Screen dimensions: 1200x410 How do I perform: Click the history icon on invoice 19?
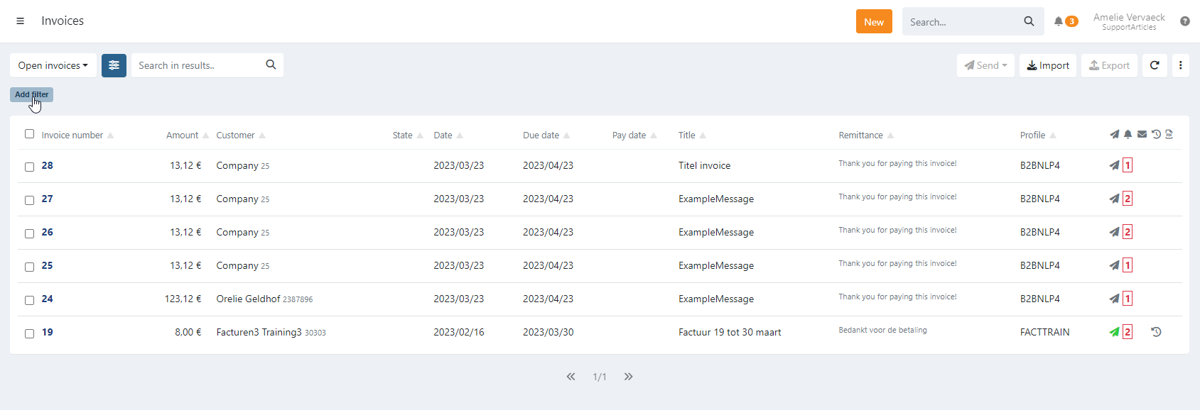click(1156, 332)
